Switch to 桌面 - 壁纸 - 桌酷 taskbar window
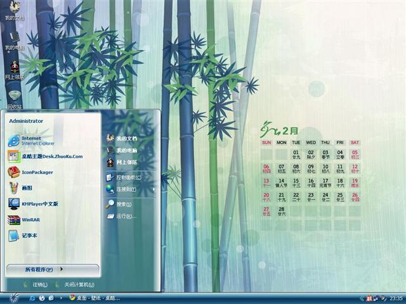 pos(95,298)
